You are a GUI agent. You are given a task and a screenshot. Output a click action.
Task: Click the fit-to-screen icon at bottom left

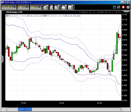[x=3, y=109]
